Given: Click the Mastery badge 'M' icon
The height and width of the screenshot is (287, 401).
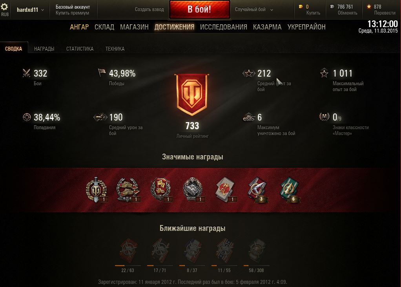Looking at the screenshot, I should (x=324, y=117).
